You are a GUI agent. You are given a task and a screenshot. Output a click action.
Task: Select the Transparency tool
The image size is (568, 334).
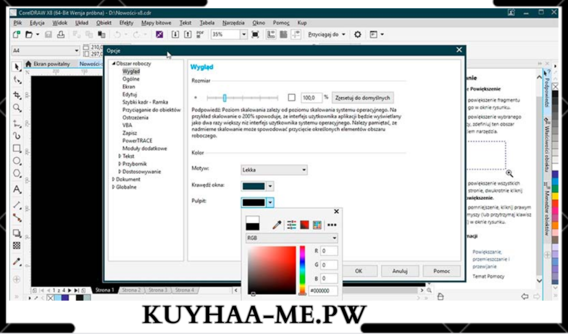[x=17, y=246]
